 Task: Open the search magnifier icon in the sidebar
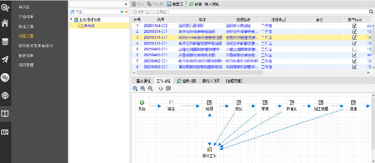[x=5, y=8]
